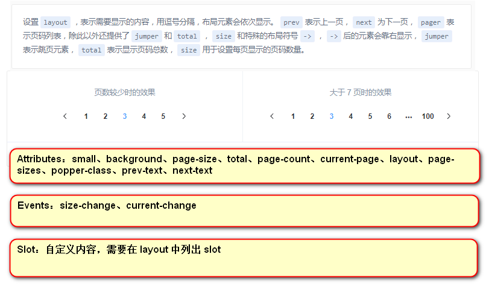Go to page 5 in the few-pages pager
Viewport: 489px width, 292px height.
pyautogui.click(x=163, y=116)
